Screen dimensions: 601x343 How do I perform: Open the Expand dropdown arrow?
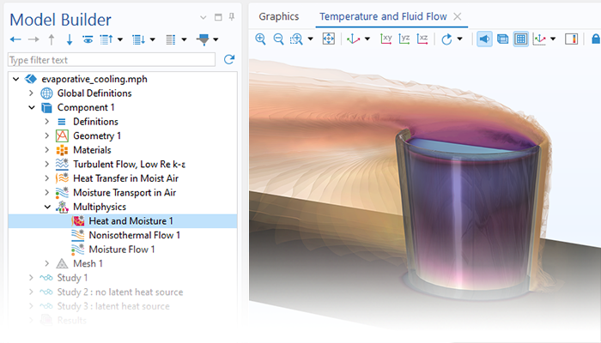pyautogui.click(x=152, y=39)
